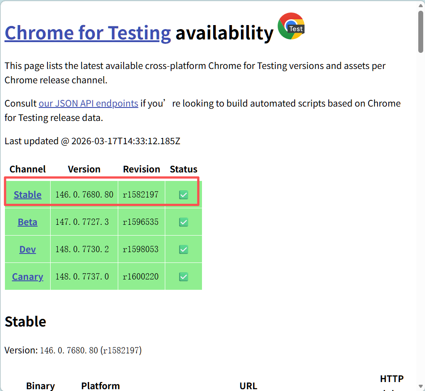
Task: Select Stable version 146.0.7680.80 cell
Action: point(84,195)
